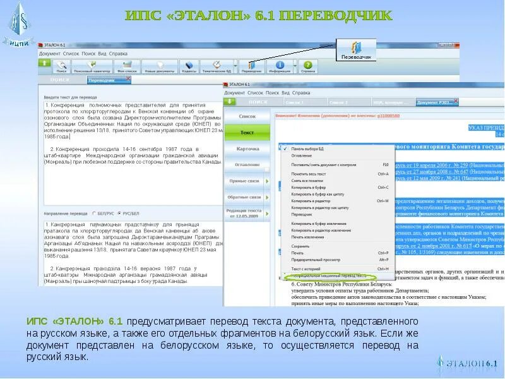Open the Мои списки toolbar button
Image resolution: width=505 pixels, height=379 pixels.
pos(128,66)
